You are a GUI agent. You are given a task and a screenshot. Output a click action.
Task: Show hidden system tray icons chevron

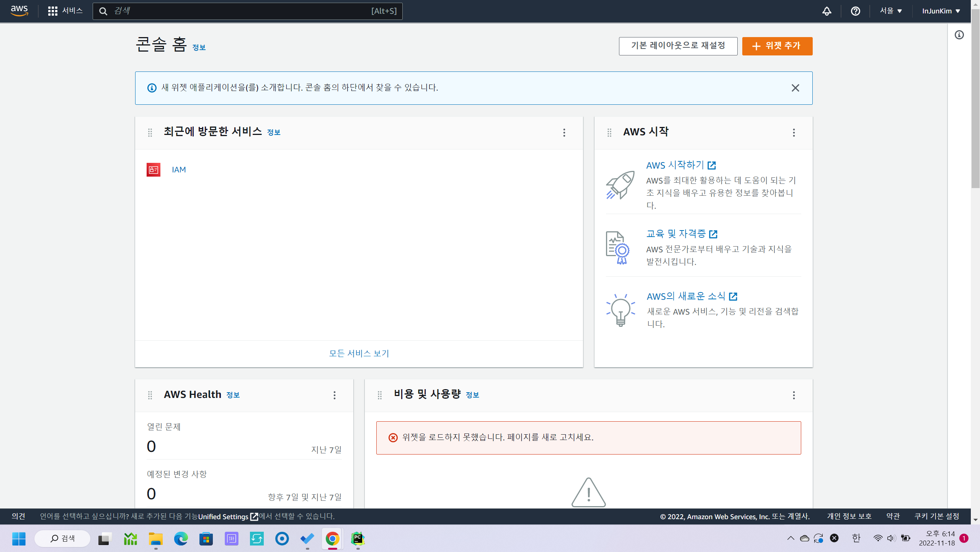pos(791,538)
